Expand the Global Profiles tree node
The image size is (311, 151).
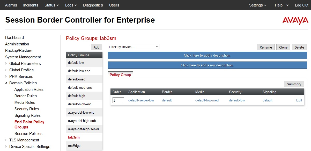[x=6, y=70]
